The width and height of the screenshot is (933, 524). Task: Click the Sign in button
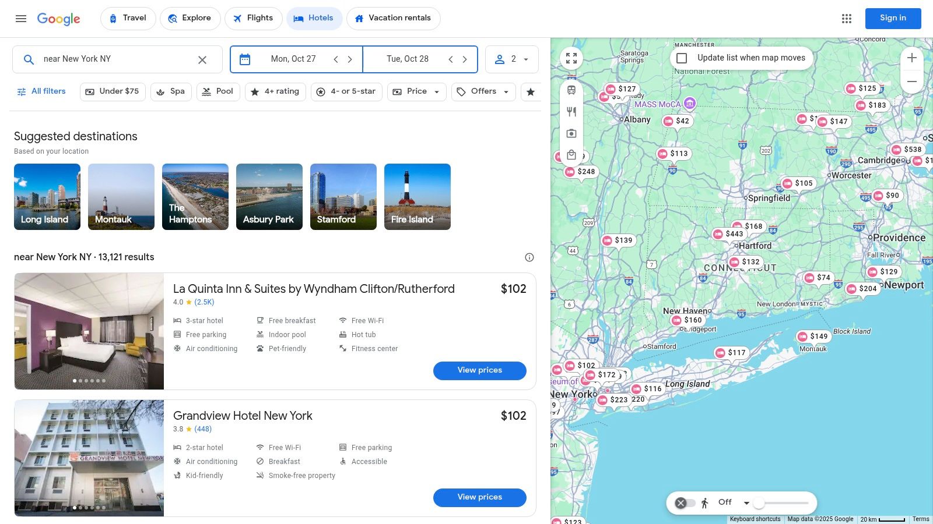[893, 19]
